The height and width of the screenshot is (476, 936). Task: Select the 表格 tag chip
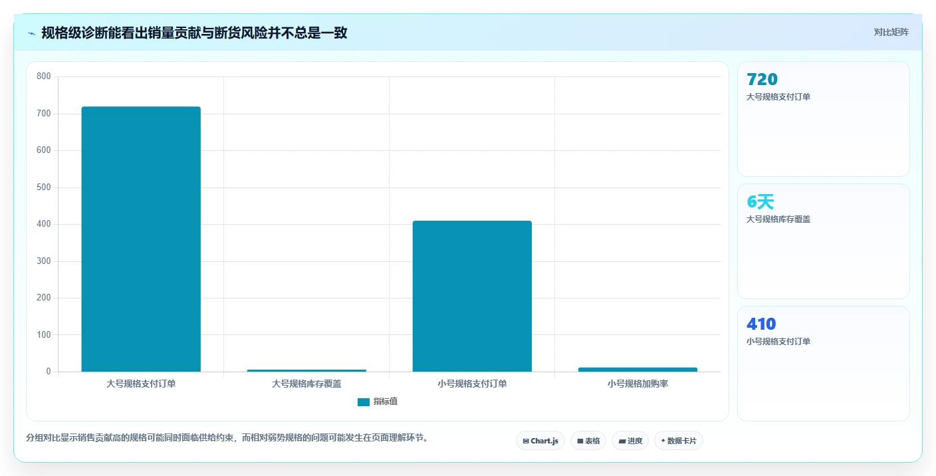588,441
